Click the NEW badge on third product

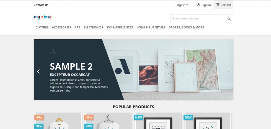click(x=138, y=117)
